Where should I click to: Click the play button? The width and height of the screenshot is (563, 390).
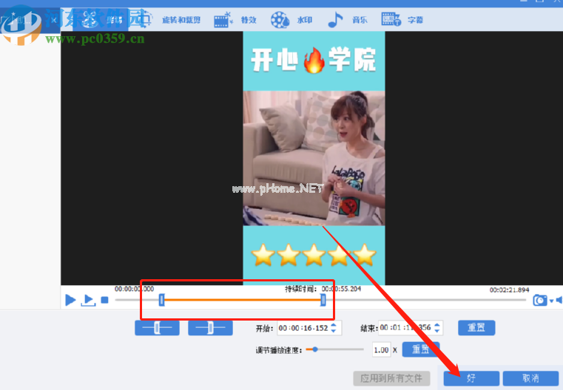tap(70, 300)
